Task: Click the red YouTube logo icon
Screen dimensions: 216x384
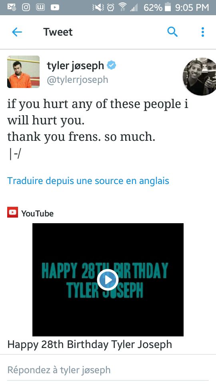Action: [x=12, y=212]
